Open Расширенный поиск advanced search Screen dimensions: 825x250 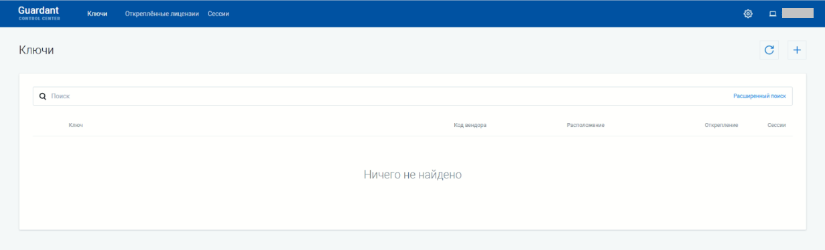[x=759, y=96]
